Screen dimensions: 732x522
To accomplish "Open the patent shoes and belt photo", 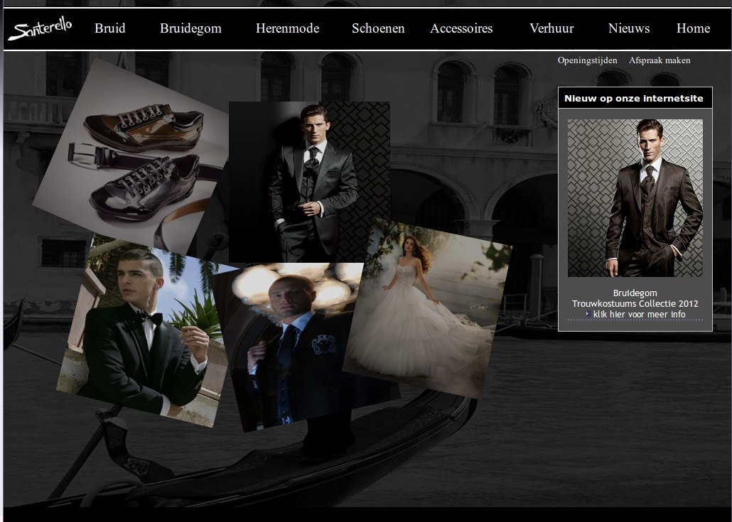I will coord(131,157).
